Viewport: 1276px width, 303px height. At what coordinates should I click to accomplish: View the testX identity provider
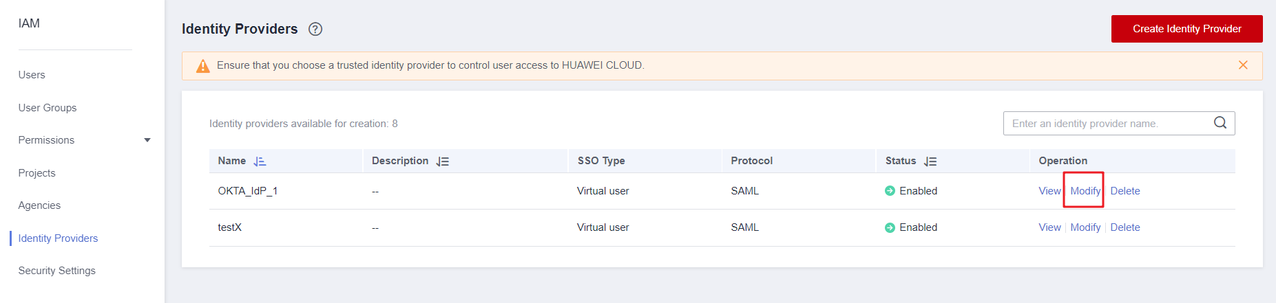click(1049, 227)
